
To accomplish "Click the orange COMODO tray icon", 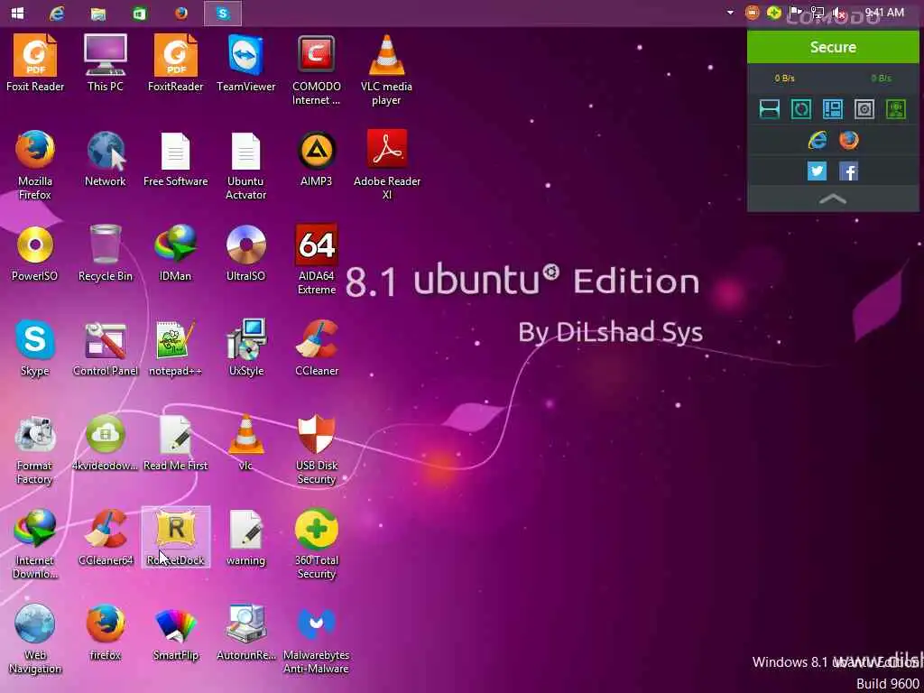I will [752, 13].
